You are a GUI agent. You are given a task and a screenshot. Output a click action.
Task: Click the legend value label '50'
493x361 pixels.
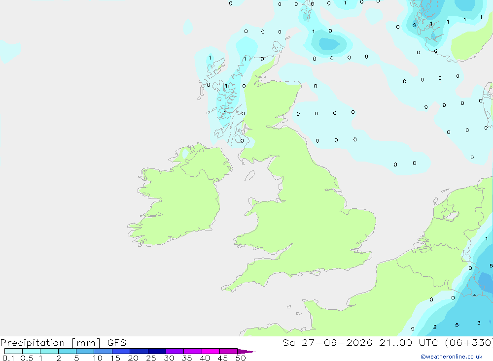(241, 358)
